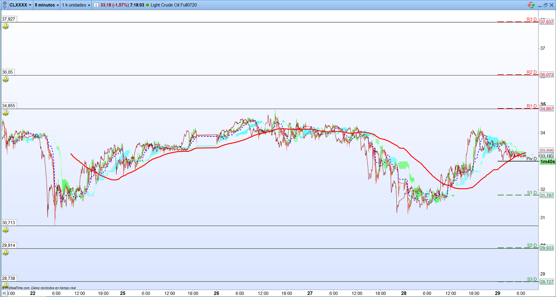
Task: Click the green market status dot
Action: pos(147,5)
